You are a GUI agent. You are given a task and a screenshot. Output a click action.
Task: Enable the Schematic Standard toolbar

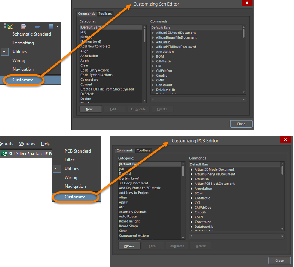(32, 34)
